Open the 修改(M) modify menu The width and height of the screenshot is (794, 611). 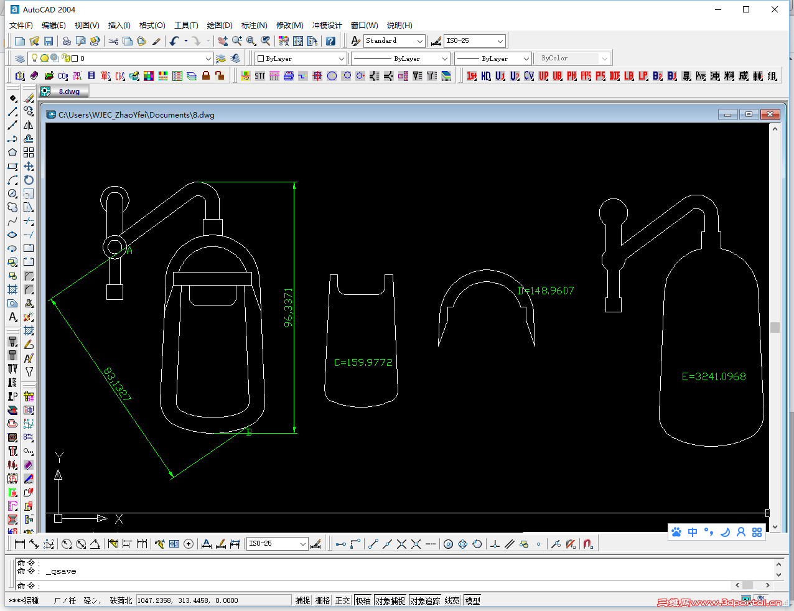tap(289, 26)
